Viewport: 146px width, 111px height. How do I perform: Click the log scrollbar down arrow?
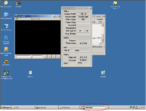coord(103,41)
